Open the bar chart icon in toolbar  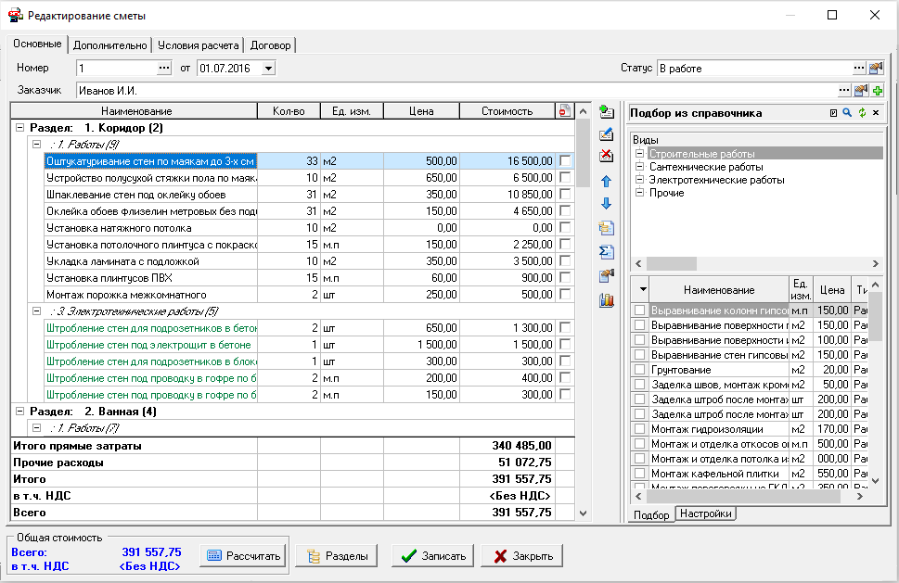[x=607, y=299]
